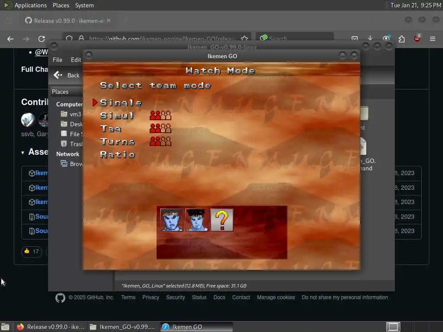Open Browse Network in sidebar

click(71, 164)
